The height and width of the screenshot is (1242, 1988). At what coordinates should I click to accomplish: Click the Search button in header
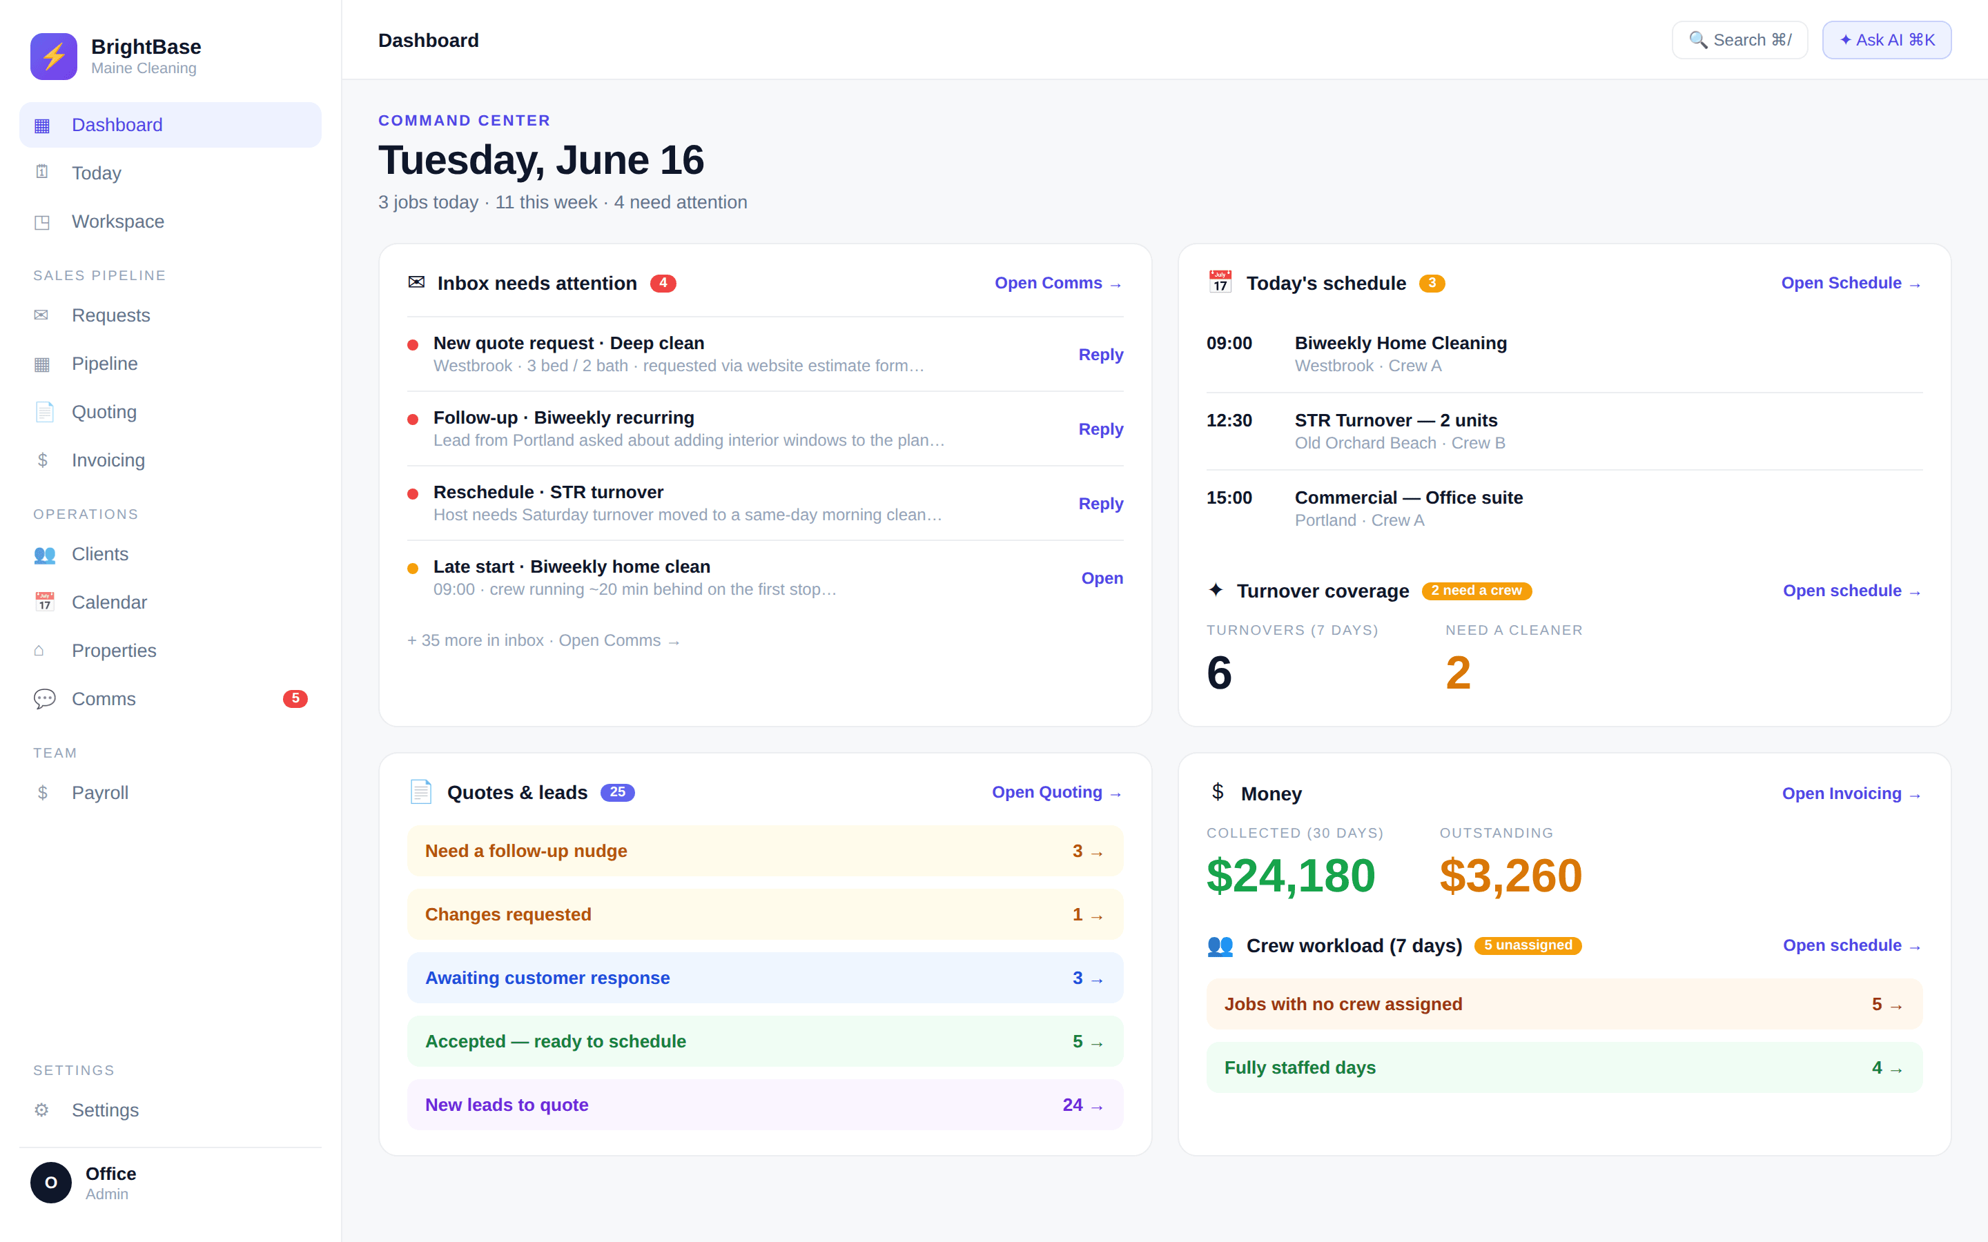[1739, 39]
